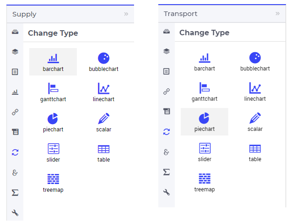Choose linechart type in Transport panel
The image size is (296, 222).
point(255,92)
